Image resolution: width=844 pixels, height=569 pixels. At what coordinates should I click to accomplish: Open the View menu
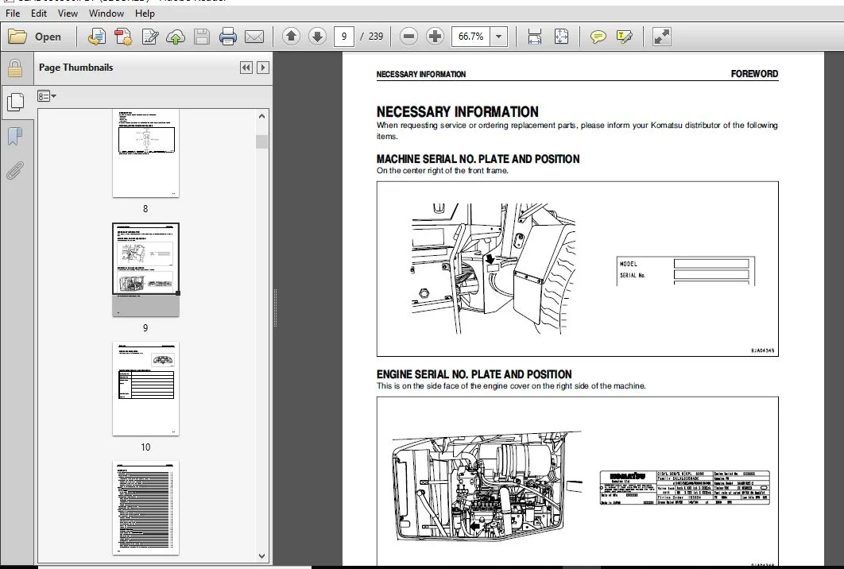coord(68,13)
